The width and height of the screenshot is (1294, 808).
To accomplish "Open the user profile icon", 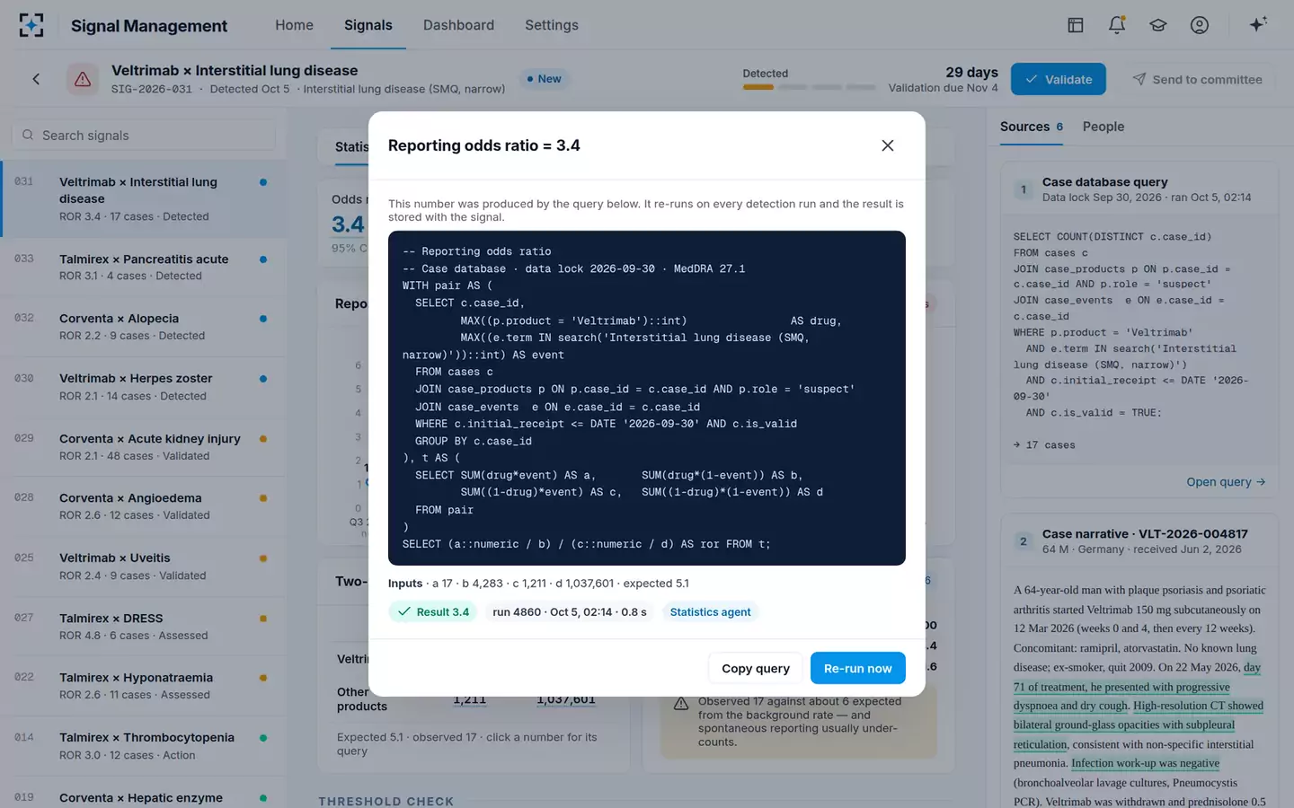I will pos(1200,25).
